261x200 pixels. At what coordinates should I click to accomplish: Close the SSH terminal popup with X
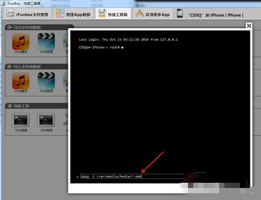249,26
